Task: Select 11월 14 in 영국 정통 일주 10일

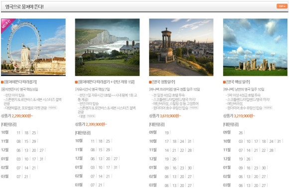Action: [x=167, y=150]
